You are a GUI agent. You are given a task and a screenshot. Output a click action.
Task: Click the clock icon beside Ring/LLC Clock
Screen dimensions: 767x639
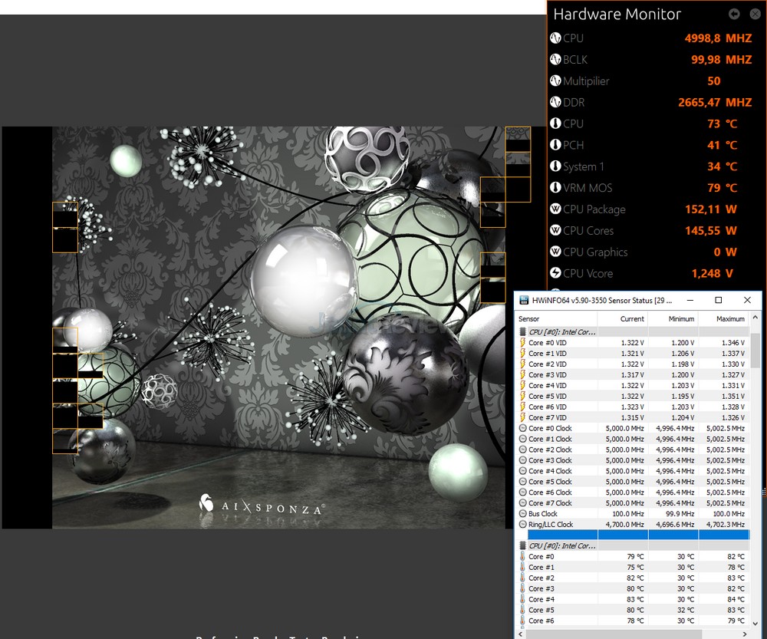coord(523,525)
